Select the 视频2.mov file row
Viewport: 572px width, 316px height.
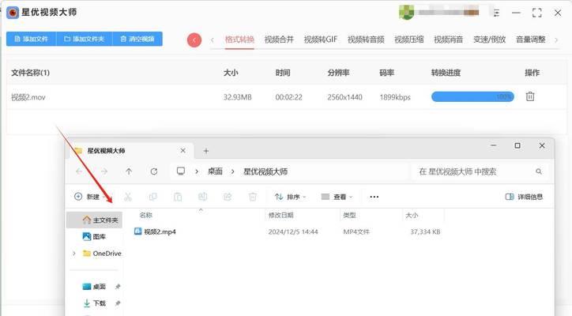pos(286,97)
